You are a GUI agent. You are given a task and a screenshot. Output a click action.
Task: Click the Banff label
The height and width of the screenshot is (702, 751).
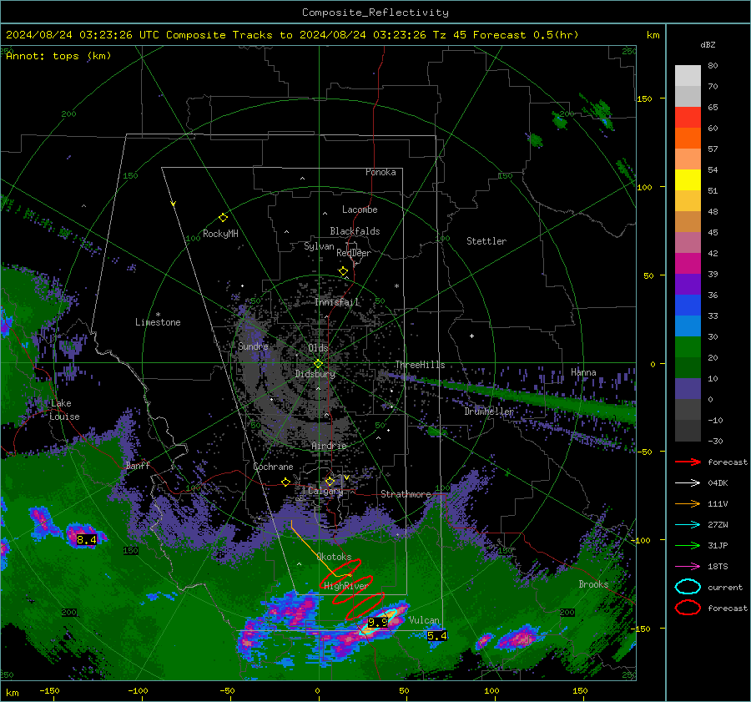tap(138, 465)
